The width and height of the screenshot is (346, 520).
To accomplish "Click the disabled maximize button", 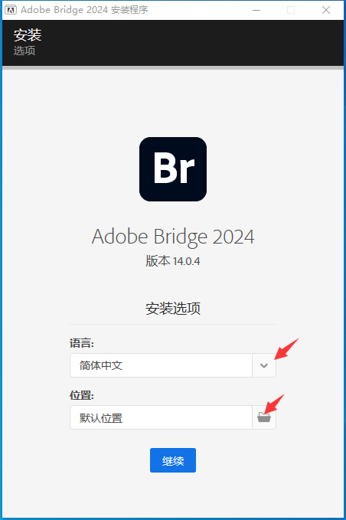I will coord(291,10).
